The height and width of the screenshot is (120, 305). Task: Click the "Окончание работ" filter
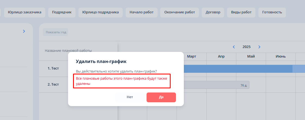[180, 12]
